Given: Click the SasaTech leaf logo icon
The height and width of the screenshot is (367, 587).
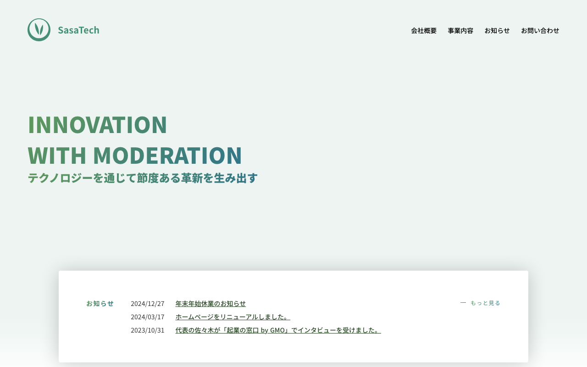Looking at the screenshot, I should point(39,30).
